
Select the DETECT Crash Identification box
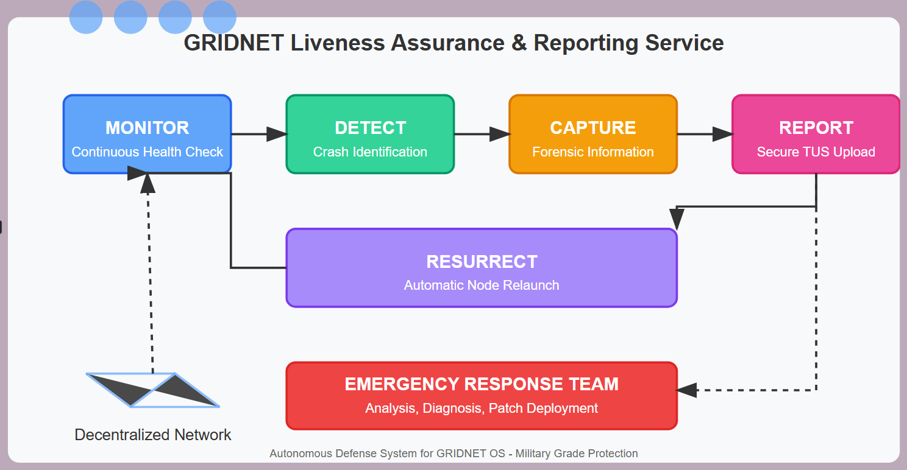[x=370, y=134]
